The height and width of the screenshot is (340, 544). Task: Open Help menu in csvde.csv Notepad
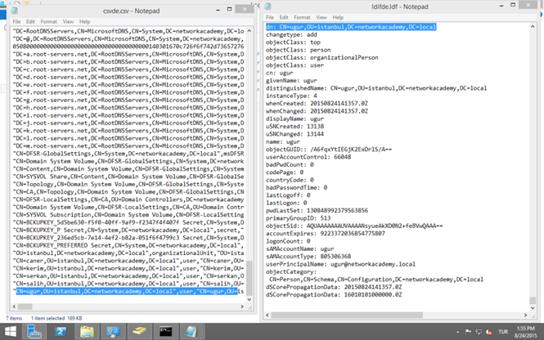click(x=84, y=21)
